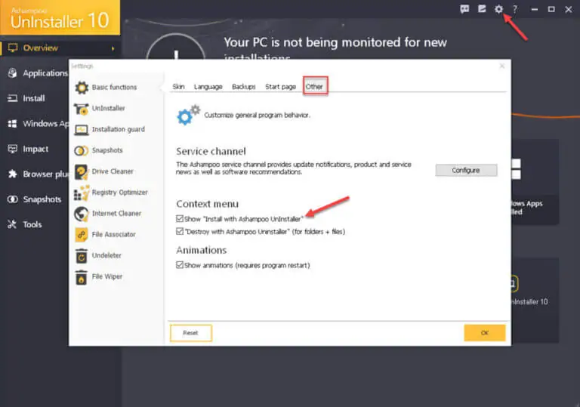Click the Context menu heading
580x407 pixels.
click(x=207, y=204)
